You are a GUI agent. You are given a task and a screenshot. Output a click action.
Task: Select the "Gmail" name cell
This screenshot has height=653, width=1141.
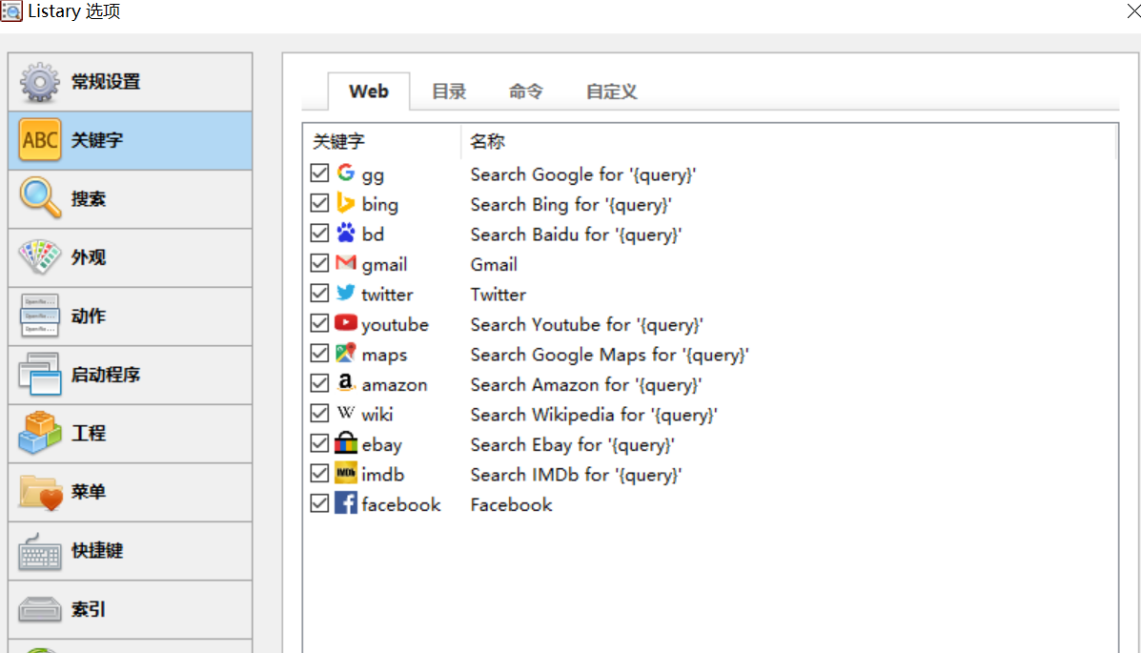[494, 264]
